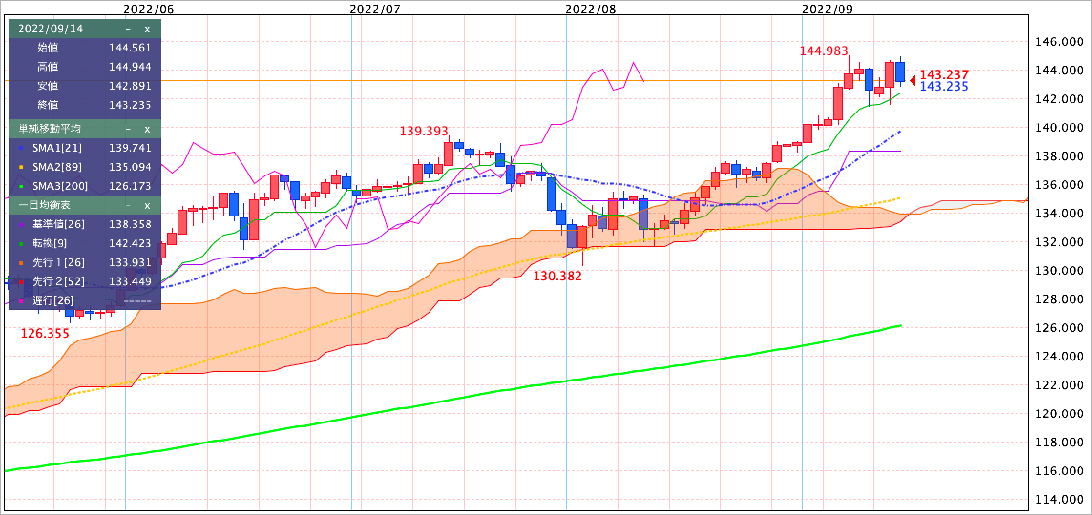Click the 一目均衡表 panel title
1092x515 pixels.
44,205
